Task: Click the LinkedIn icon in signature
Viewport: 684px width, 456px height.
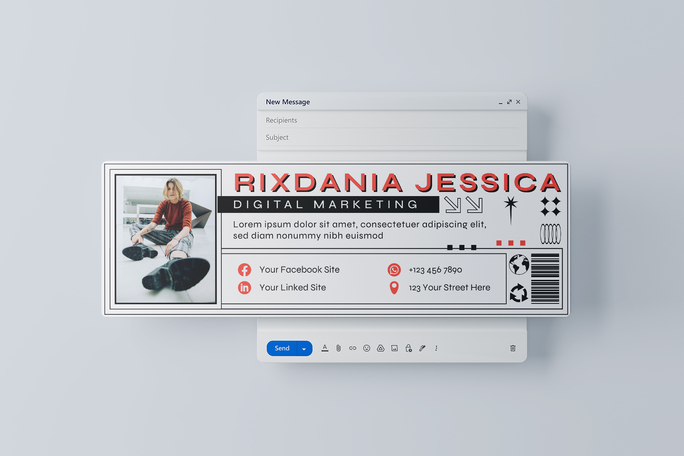Action: click(244, 288)
